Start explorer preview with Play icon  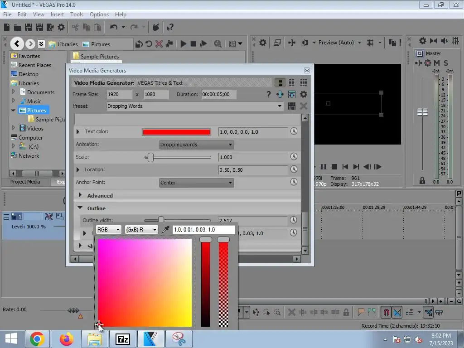pyautogui.click(x=183, y=44)
